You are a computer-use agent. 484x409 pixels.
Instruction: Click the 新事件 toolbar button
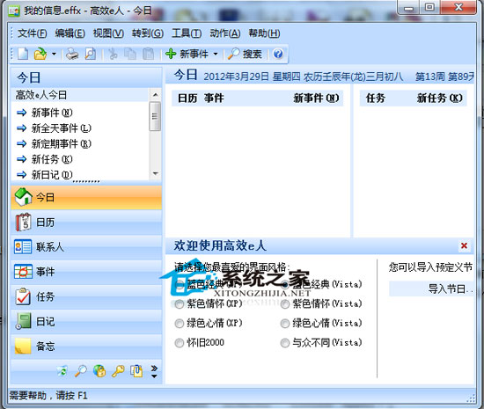187,54
